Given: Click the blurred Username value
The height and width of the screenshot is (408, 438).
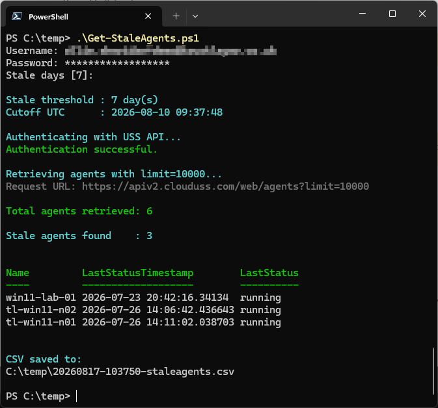Looking at the screenshot, I should (171, 51).
